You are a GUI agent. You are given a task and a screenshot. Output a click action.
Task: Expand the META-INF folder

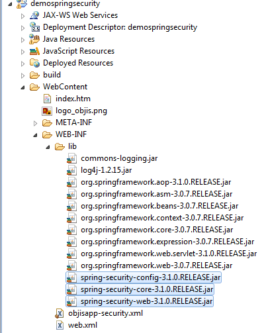tap(35, 123)
